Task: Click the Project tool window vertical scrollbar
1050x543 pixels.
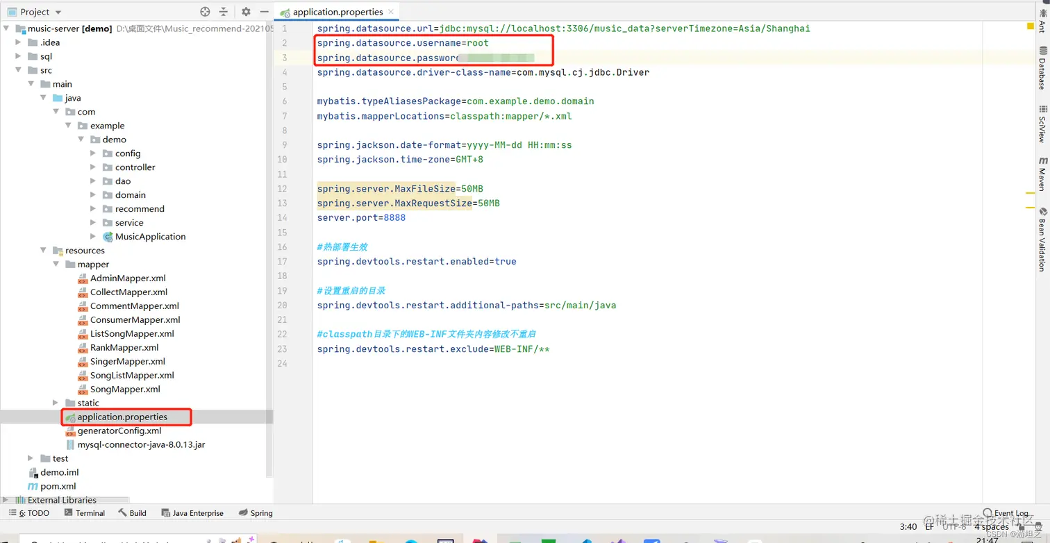Action: pyautogui.click(x=269, y=250)
